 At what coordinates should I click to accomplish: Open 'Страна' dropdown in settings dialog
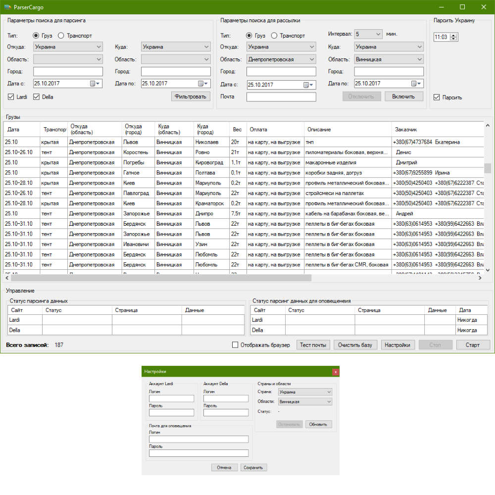[x=329, y=392]
